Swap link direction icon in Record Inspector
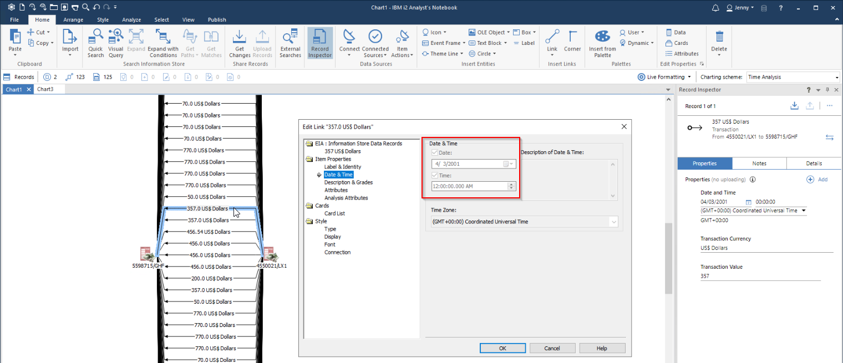843x363 pixels. [x=829, y=137]
